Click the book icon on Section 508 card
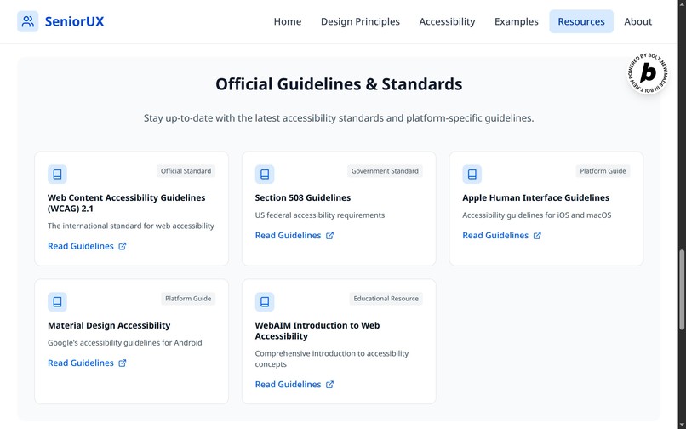Image resolution: width=686 pixels, height=429 pixels. pyautogui.click(x=265, y=174)
